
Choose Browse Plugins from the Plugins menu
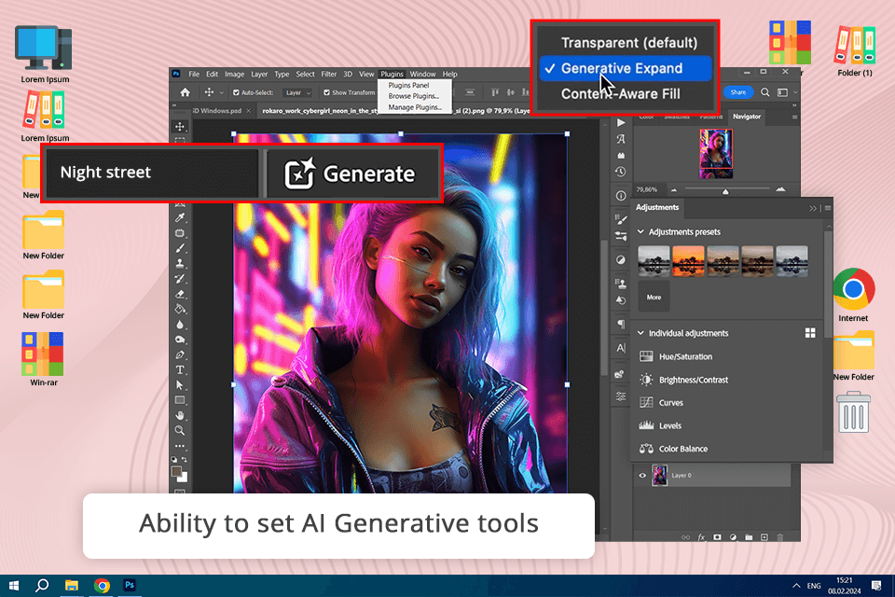[x=414, y=96]
